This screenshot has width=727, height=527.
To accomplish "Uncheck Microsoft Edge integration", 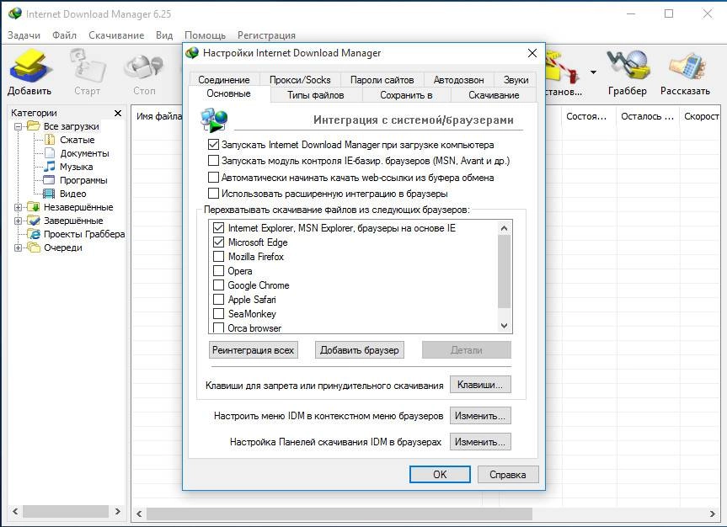I will tap(218, 242).
